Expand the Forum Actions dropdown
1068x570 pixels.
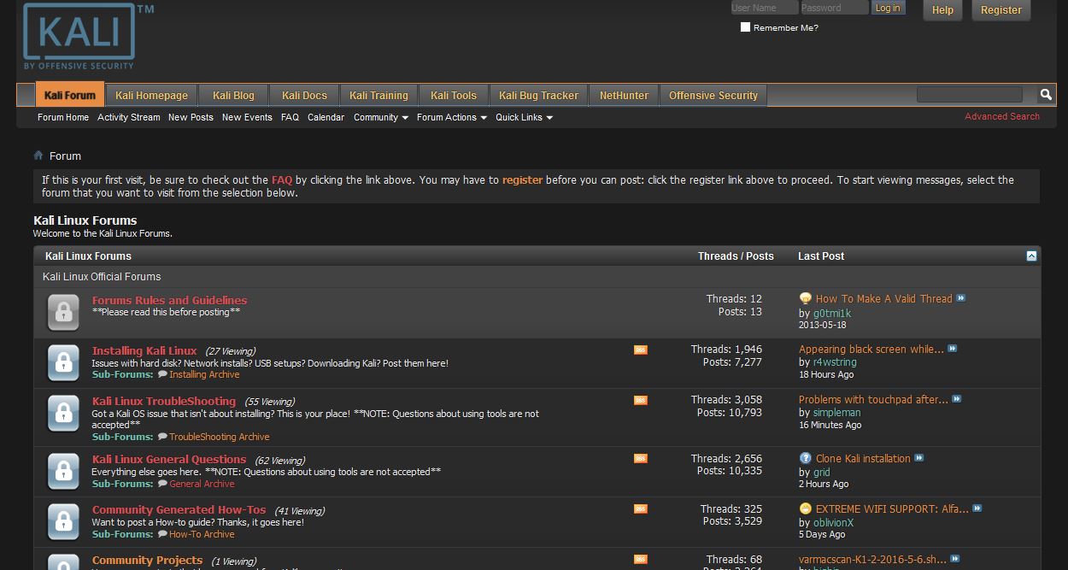coord(452,117)
